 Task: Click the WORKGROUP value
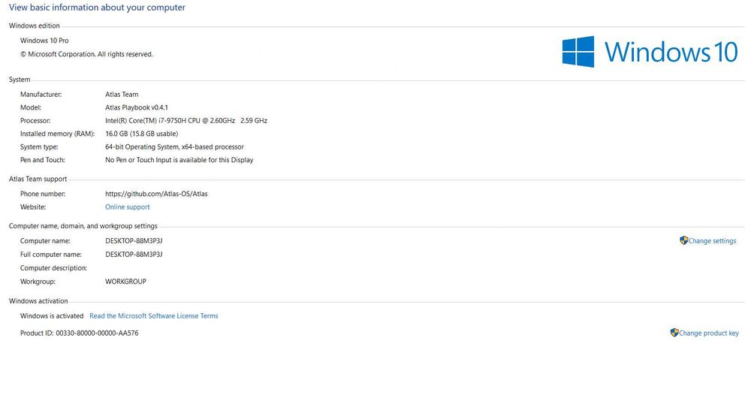coord(125,282)
